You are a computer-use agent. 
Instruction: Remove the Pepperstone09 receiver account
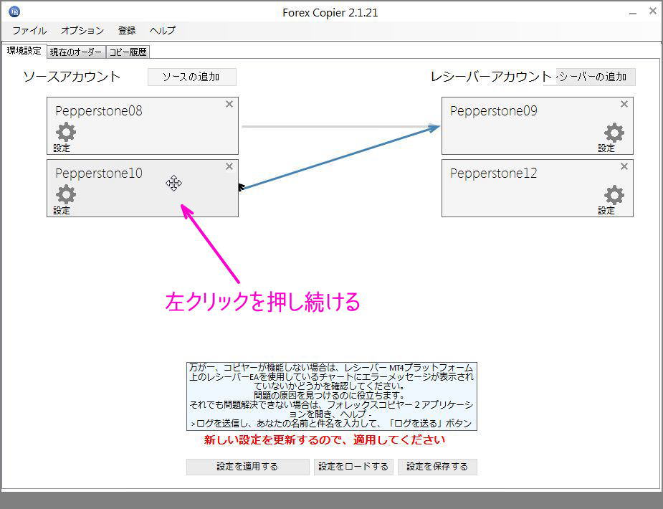click(624, 104)
